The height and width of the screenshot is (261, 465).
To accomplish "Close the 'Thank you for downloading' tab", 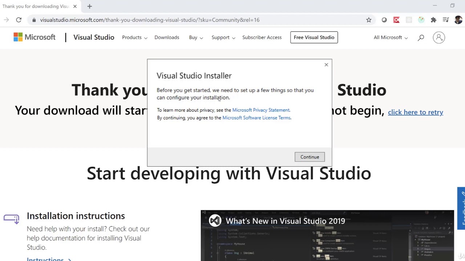I will [x=75, y=6].
